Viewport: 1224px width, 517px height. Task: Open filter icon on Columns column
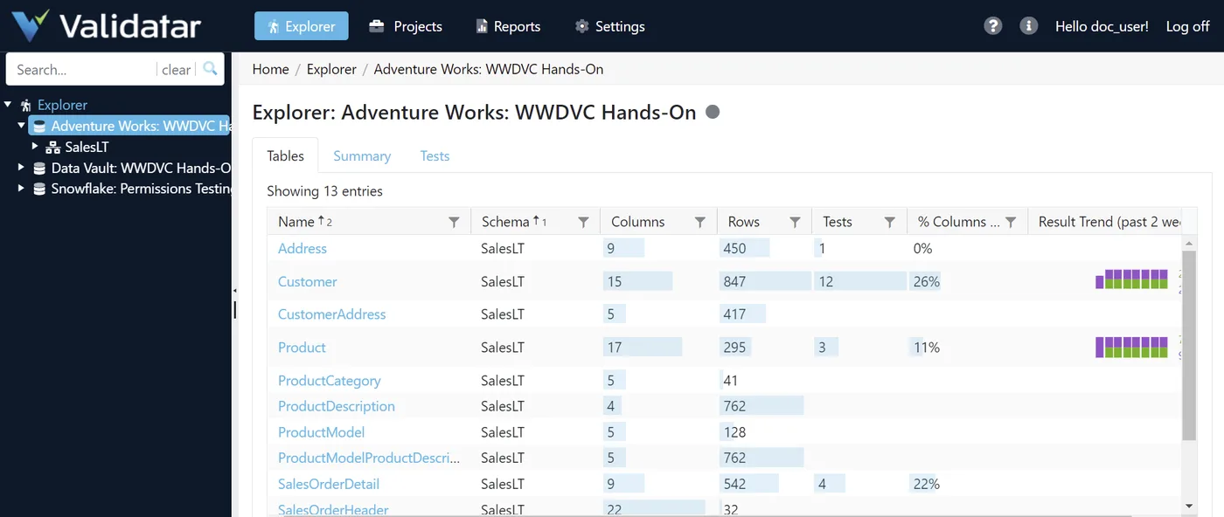(x=700, y=222)
